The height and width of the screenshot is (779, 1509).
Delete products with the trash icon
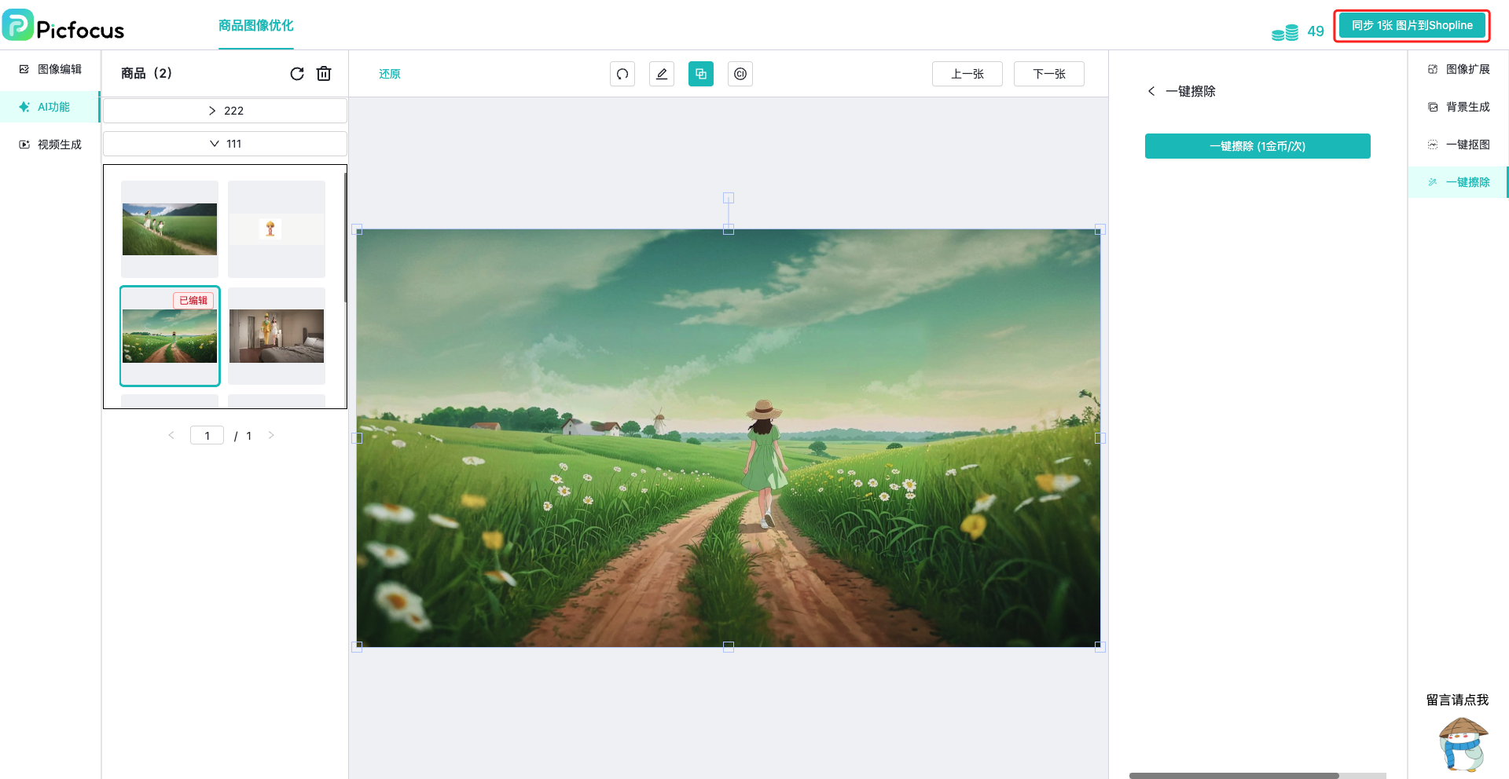[x=324, y=74]
